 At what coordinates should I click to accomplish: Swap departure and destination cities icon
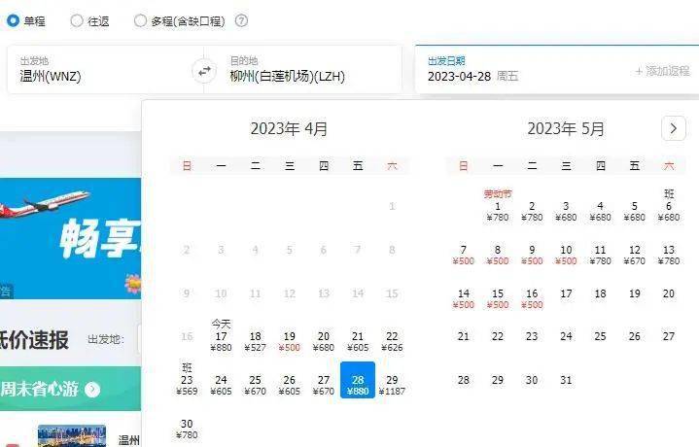[204, 71]
